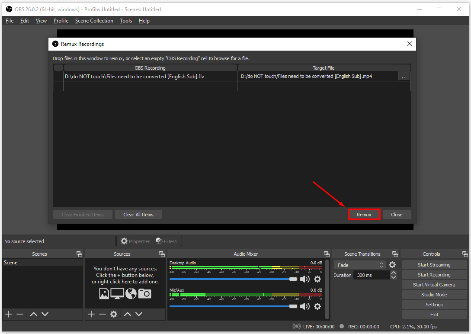
Task: Open the Tools menu
Action: [x=126, y=21]
